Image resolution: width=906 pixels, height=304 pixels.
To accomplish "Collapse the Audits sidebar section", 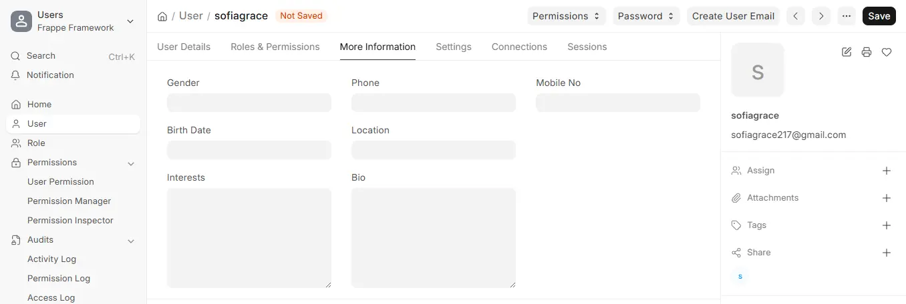I will [x=131, y=241].
